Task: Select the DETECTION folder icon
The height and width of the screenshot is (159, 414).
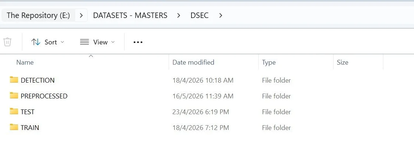Action: (14, 80)
